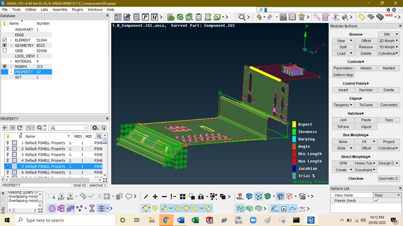This screenshot has height=226, width=403.
Task: Click the color swatch of property 5
Action: 15,166
